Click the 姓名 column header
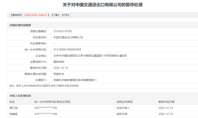The height and width of the screenshot is (118, 198). 12,102
